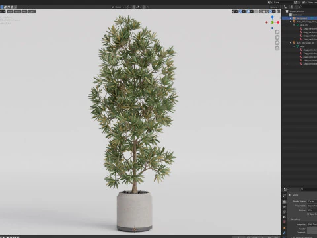The height and width of the screenshot is (238, 317).
Task: Open the Modifiers properties tab
Action: click(x=285, y=233)
